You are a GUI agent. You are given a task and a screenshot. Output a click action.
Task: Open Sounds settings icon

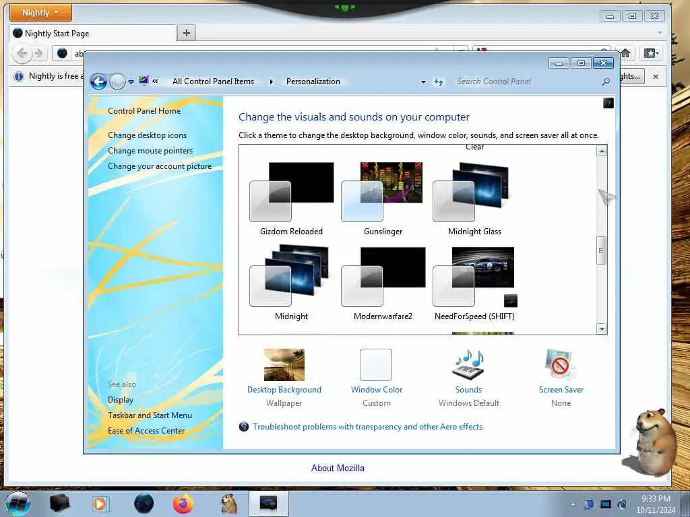click(469, 365)
